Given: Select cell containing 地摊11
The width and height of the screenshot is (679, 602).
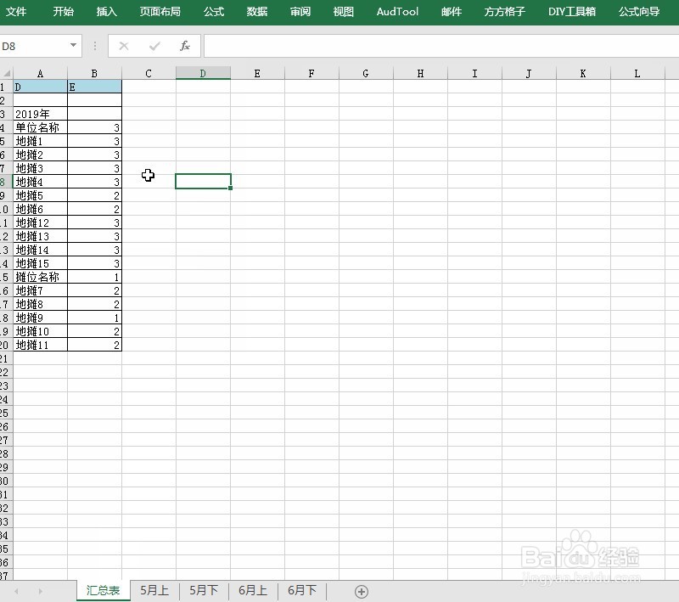Looking at the screenshot, I should pyautogui.click(x=40, y=345).
